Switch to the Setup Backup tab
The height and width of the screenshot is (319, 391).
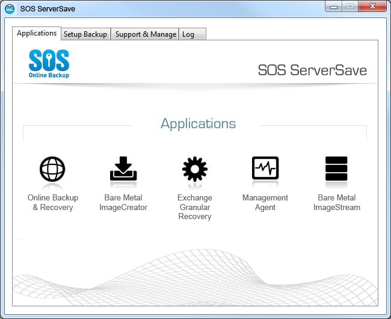[85, 34]
